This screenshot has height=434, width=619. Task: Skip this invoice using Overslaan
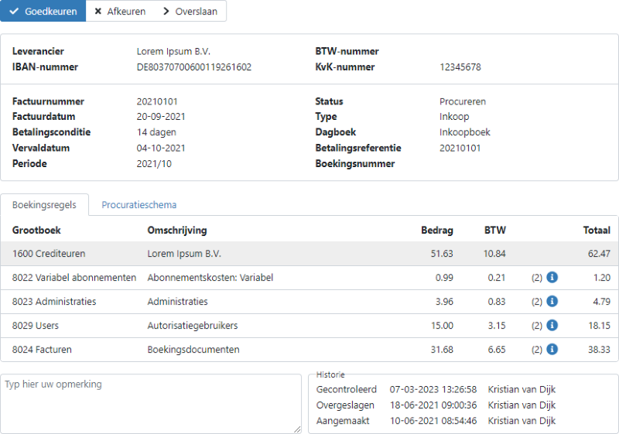coord(190,12)
